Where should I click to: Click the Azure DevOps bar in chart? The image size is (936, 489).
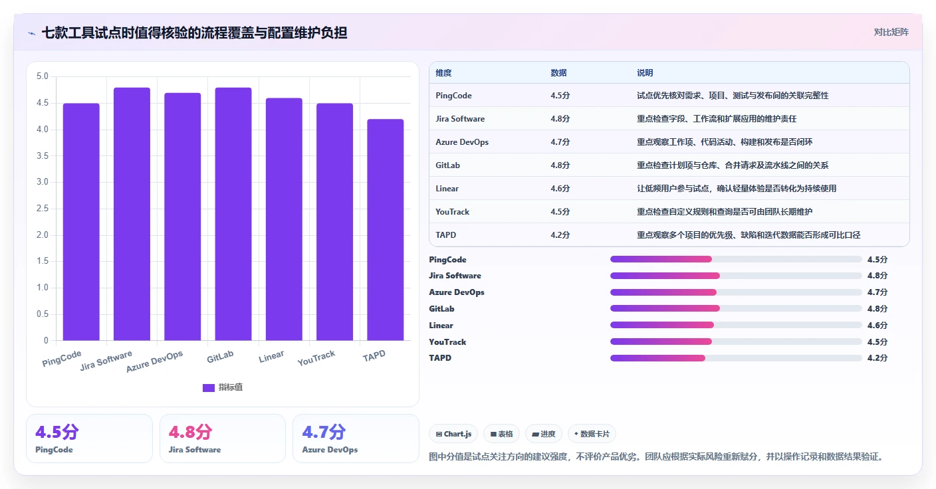[183, 217]
